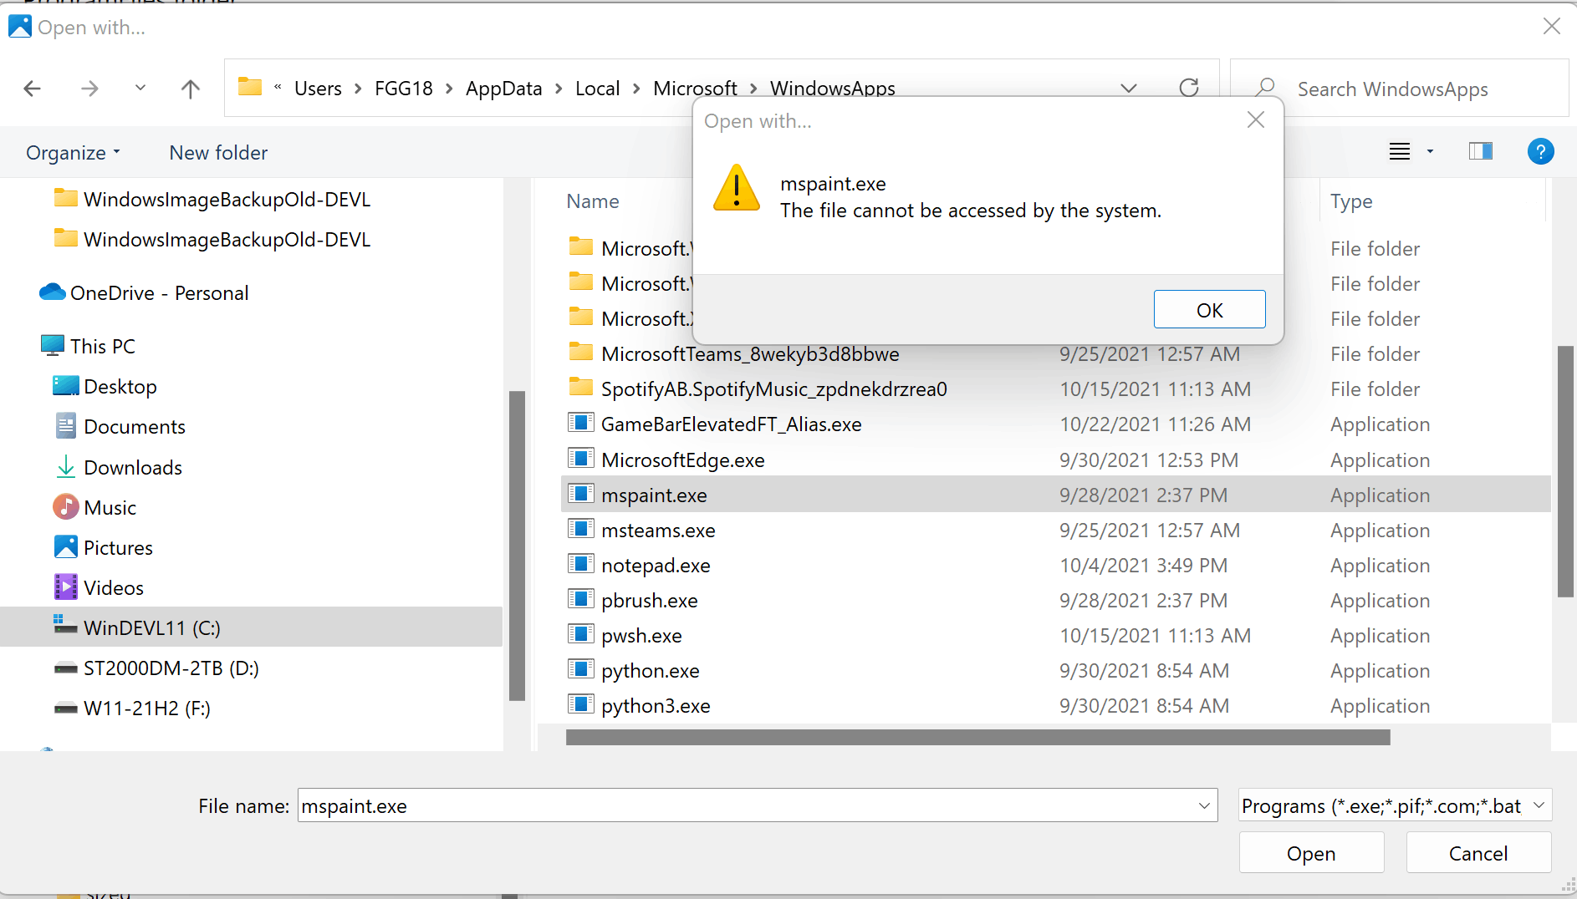The image size is (1577, 899).
Task: Click the back navigation arrow
Action: 33,89
